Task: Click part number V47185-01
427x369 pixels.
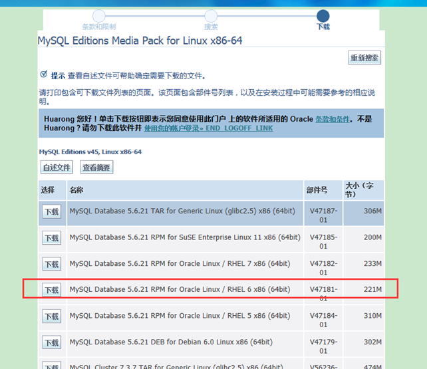Action: 323,241
